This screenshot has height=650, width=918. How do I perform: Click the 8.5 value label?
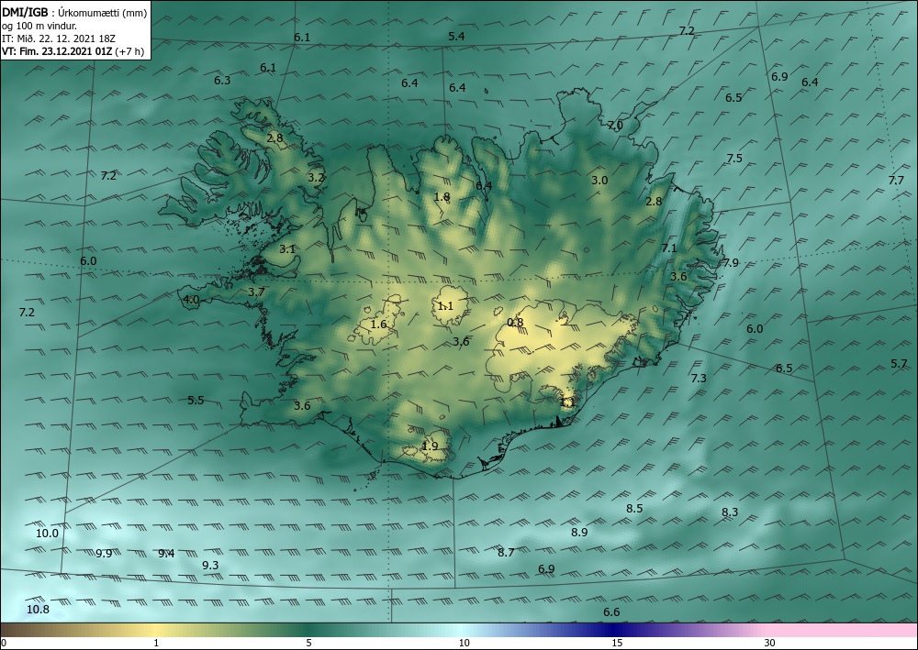(x=634, y=509)
